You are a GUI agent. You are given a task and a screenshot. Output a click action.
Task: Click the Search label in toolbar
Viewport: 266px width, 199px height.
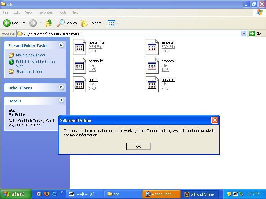point(71,23)
